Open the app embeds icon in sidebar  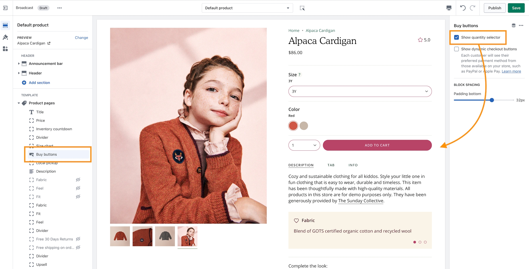click(x=5, y=49)
